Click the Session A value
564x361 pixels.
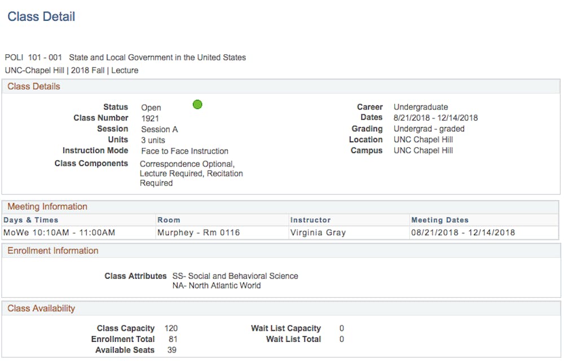(160, 129)
